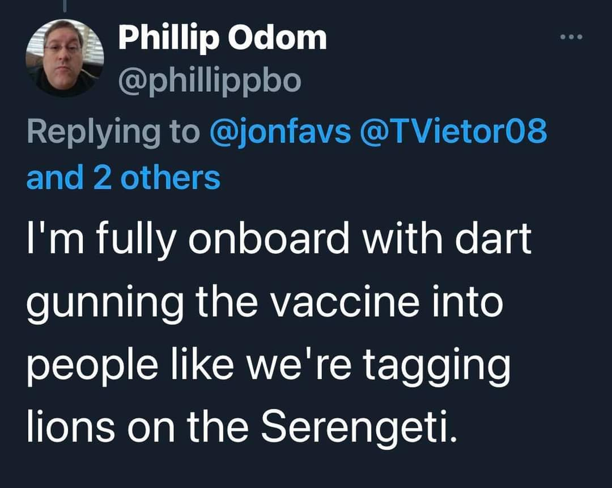Click the thread connector line above avatar

pos(64,5)
